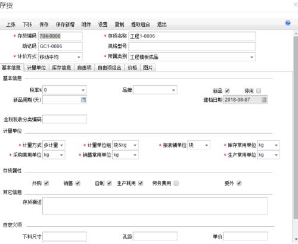
Task: Click 提取组合 in the toolbar
Action: click(141, 24)
